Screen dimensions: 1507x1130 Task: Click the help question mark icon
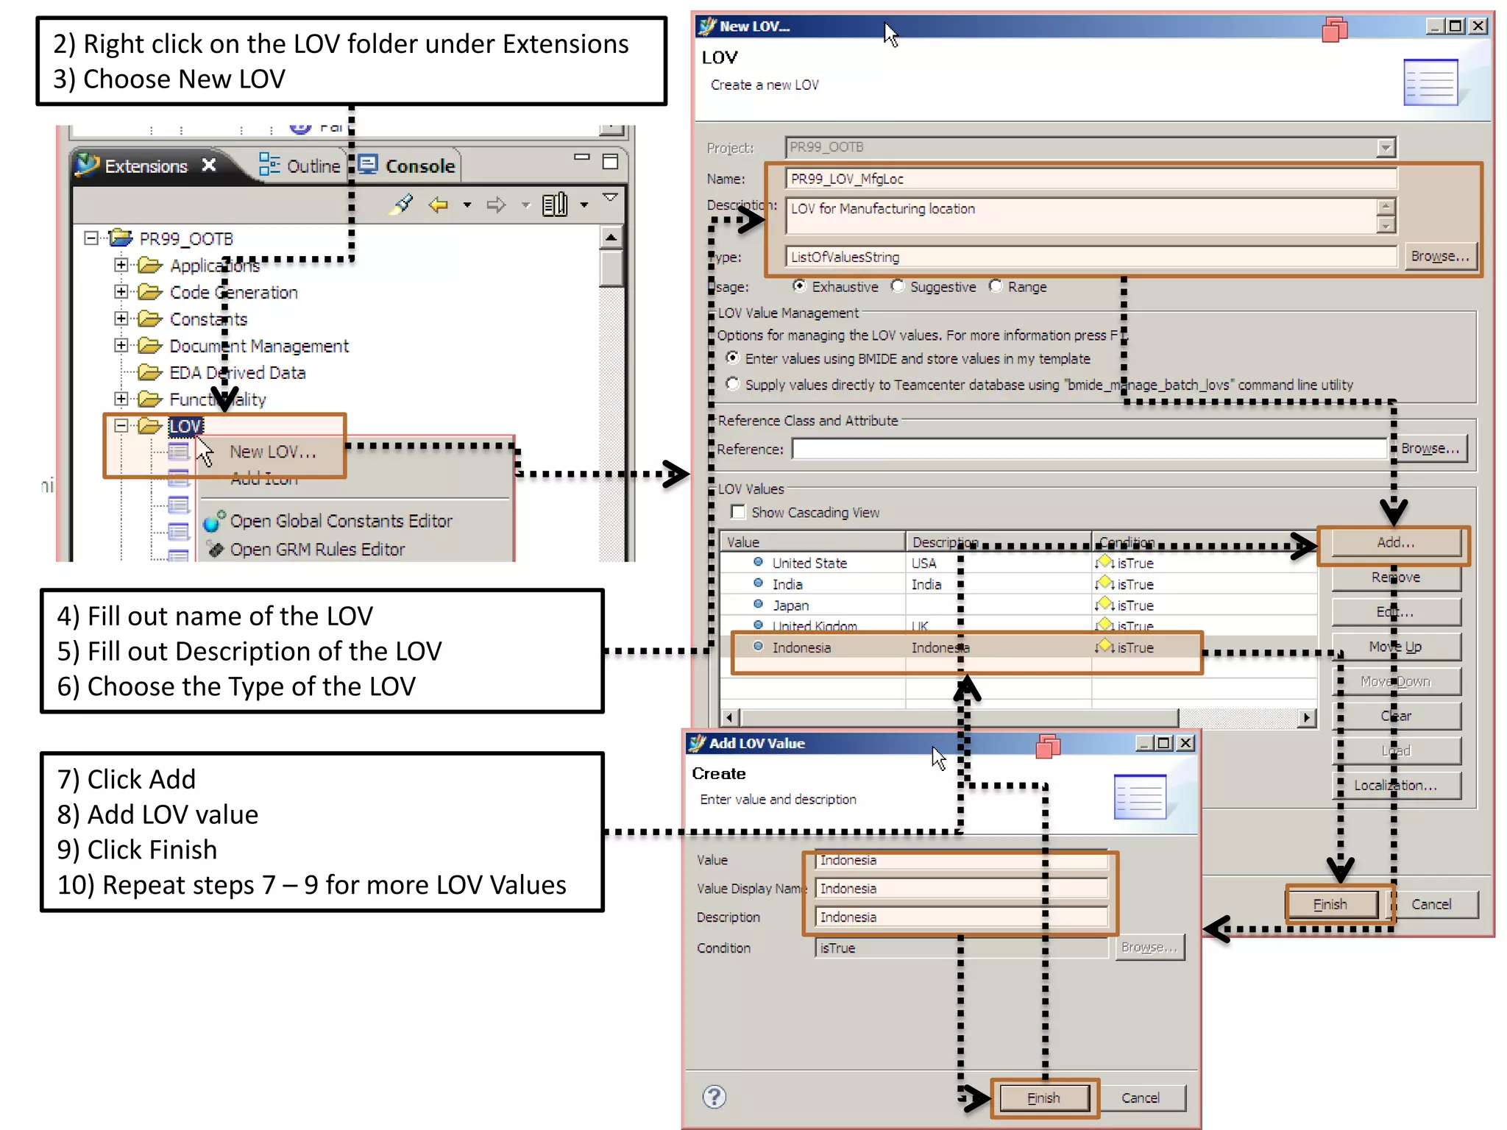[x=714, y=1097]
